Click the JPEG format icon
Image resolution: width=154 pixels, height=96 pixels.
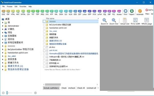(x=42, y=12)
